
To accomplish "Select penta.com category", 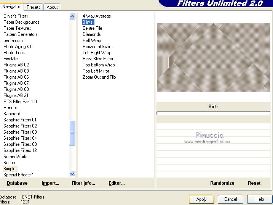I will [13, 40].
